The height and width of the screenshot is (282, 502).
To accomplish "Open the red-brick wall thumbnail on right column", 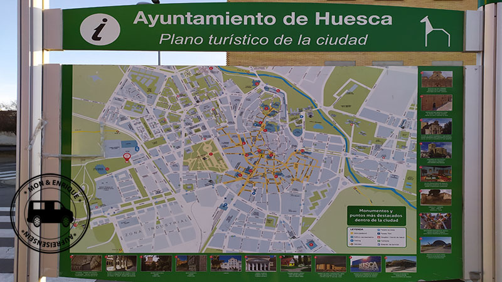I will tap(436, 103).
